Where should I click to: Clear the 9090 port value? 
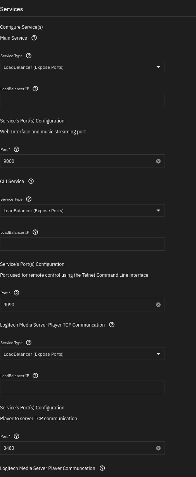pyautogui.click(x=158, y=305)
